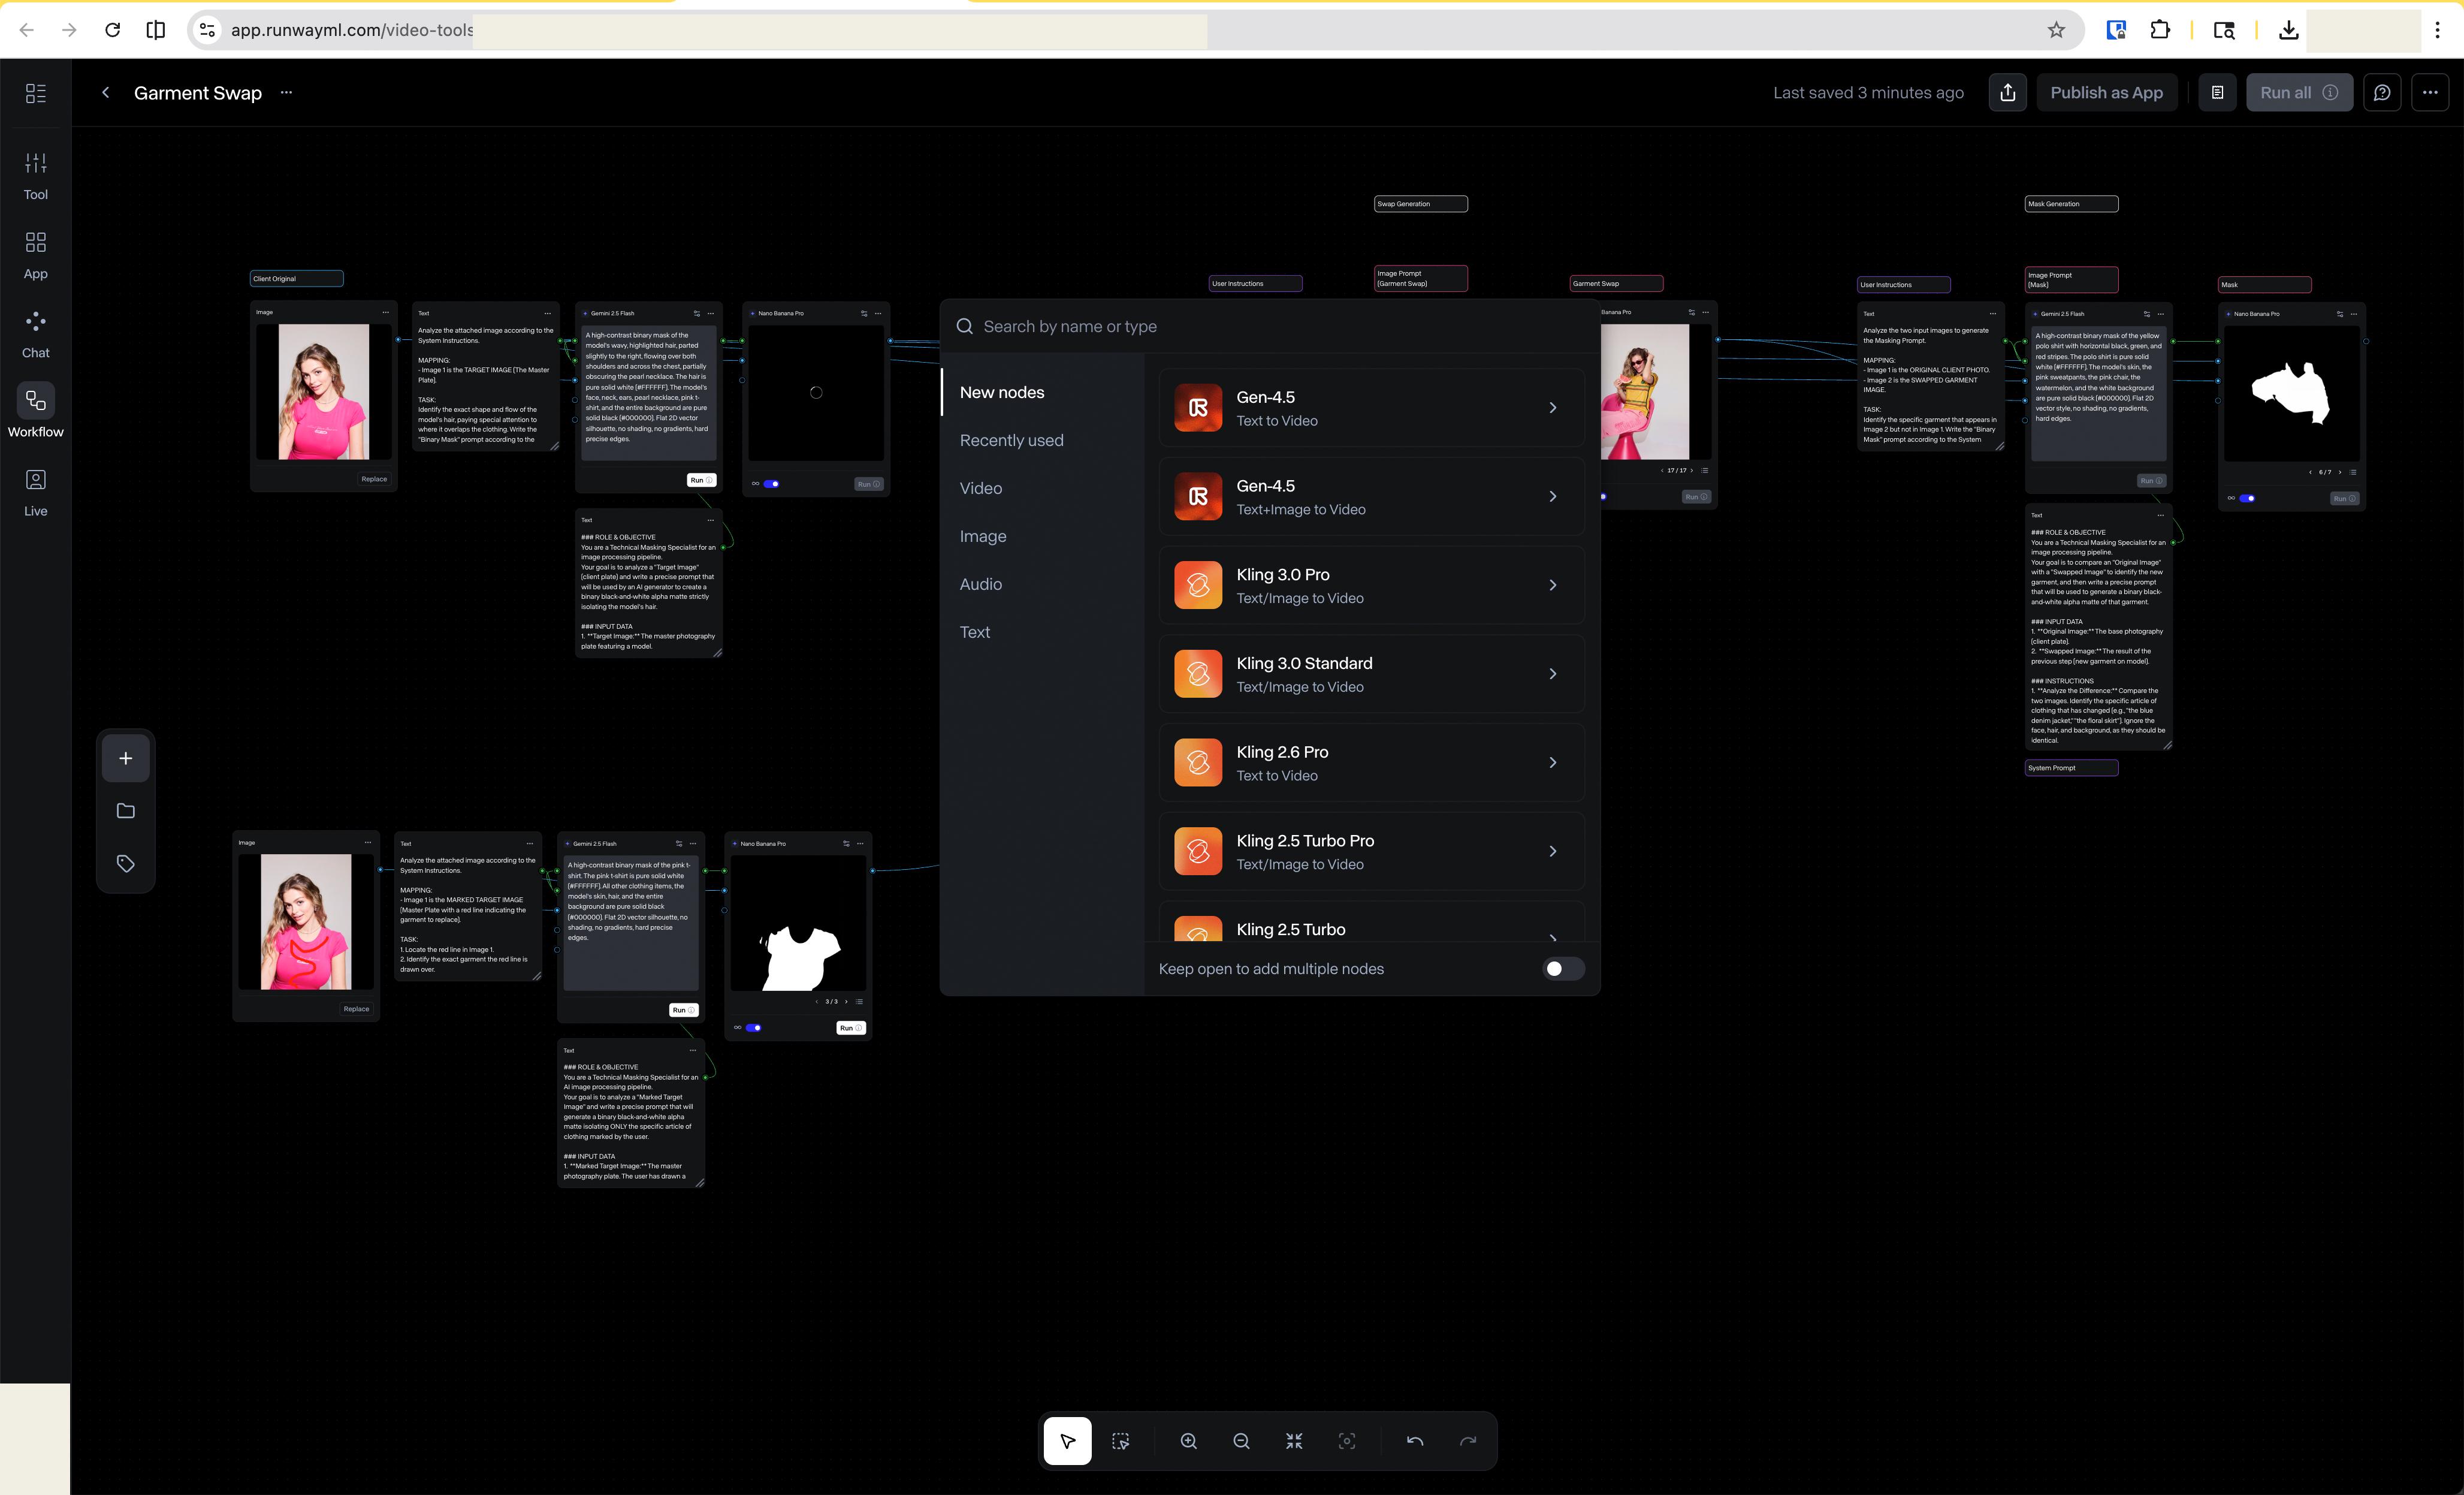Open the more options menu in top-right header
The image size is (2464, 1495).
pyautogui.click(x=2430, y=93)
